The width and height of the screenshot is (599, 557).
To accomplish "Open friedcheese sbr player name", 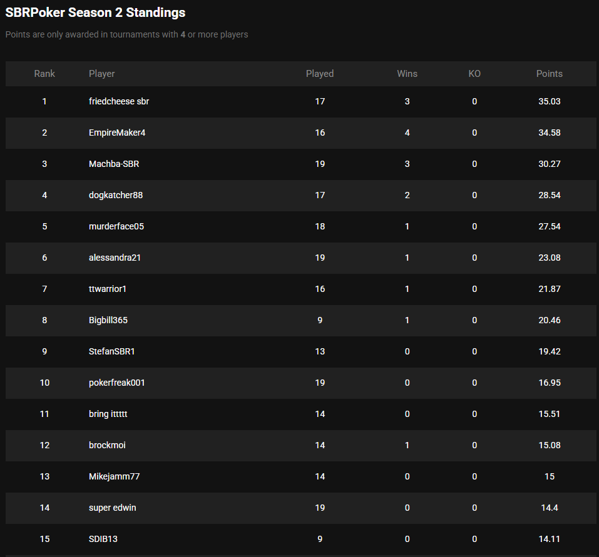I will (119, 101).
